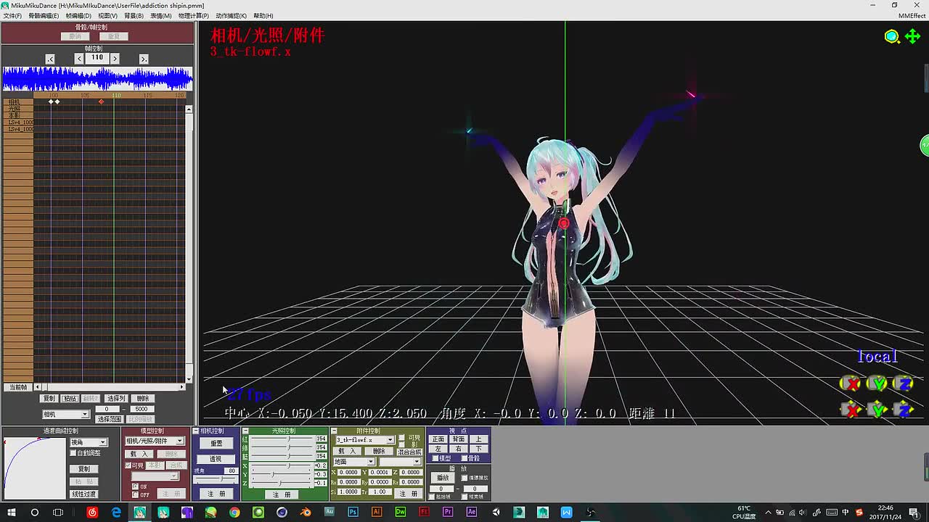
Task: Click the green Y move axis icon
Action: click(877, 410)
